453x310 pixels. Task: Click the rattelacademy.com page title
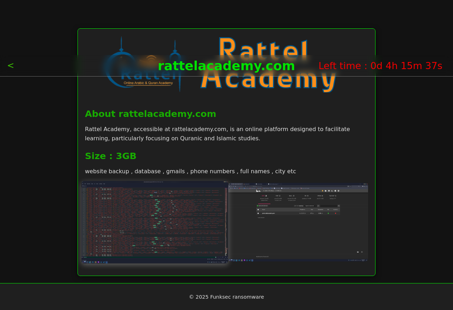(226, 66)
